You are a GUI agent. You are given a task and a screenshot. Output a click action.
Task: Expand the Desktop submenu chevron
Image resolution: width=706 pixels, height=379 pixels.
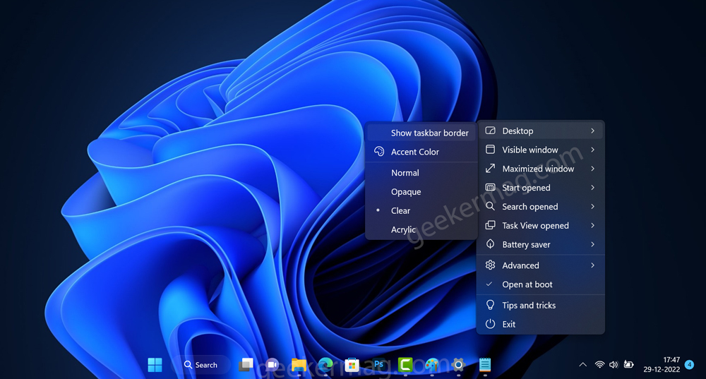pos(592,131)
